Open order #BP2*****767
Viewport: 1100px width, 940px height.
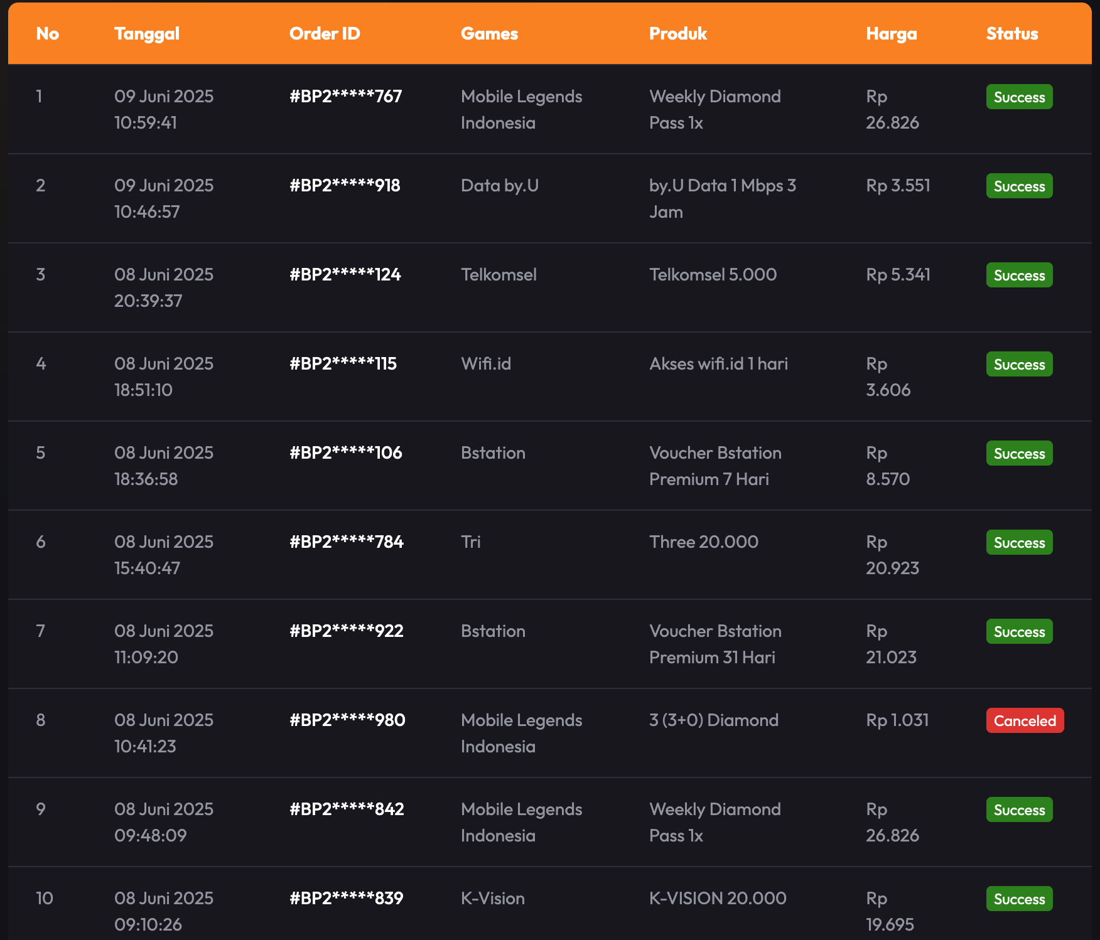click(346, 97)
